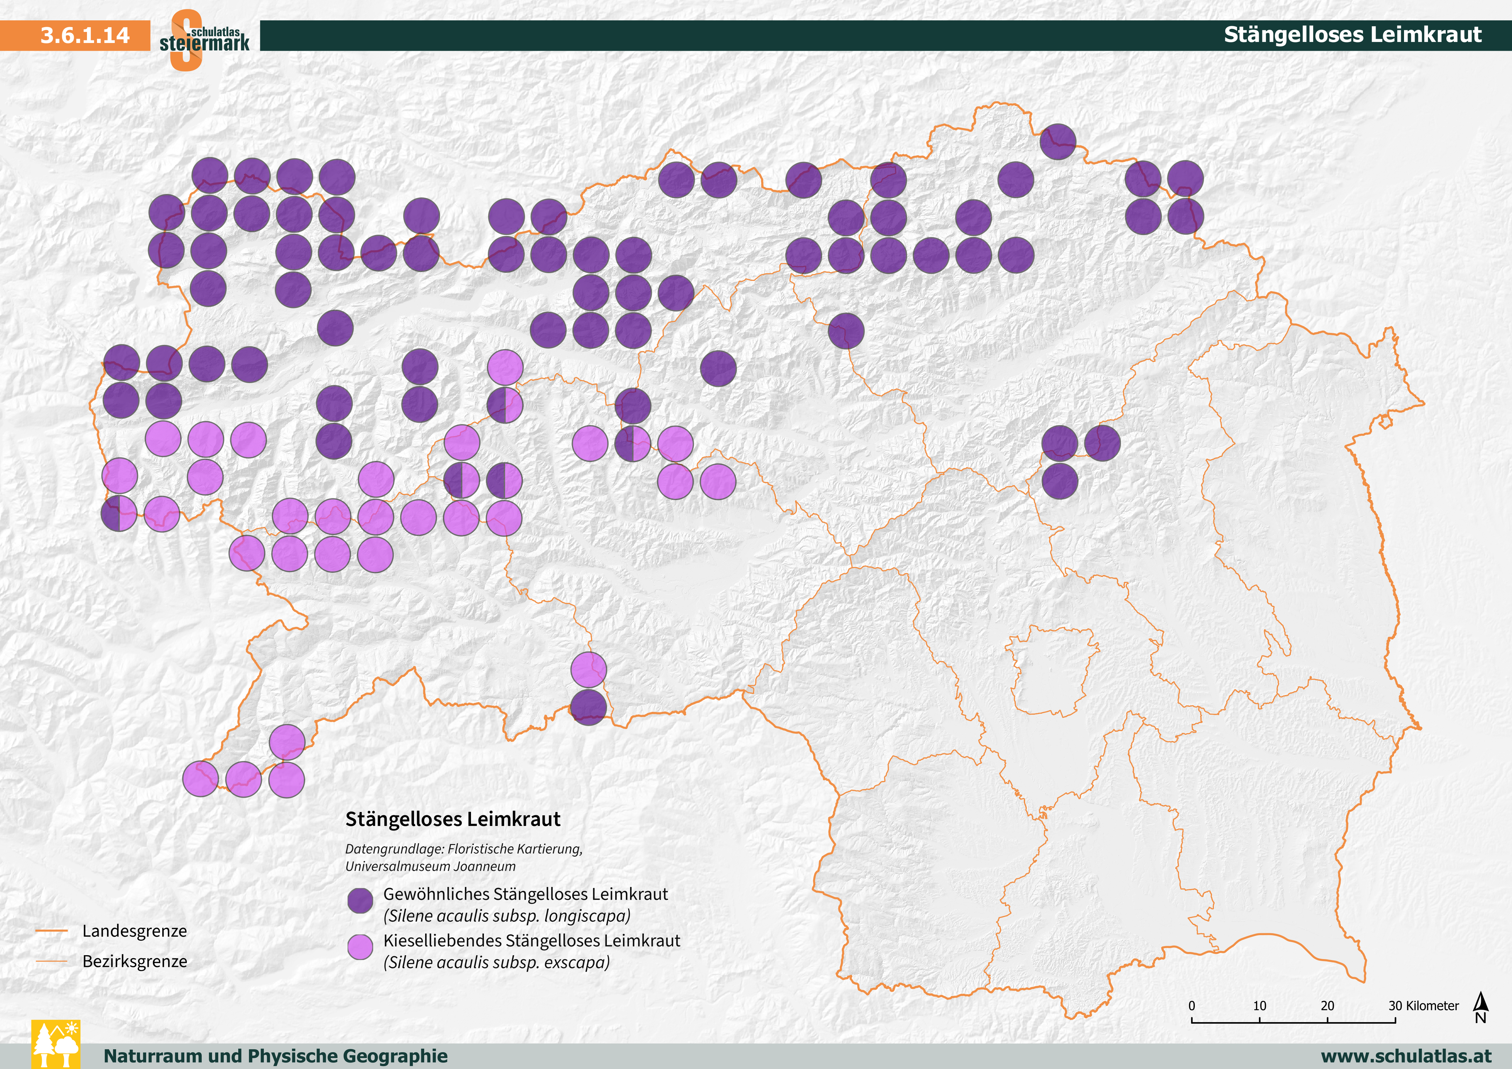
Task: Click the light pink exscapa legend circle
Action: point(360,946)
